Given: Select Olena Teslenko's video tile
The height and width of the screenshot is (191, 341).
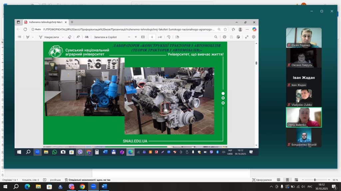Looking at the screenshot, I should tap(304, 117).
